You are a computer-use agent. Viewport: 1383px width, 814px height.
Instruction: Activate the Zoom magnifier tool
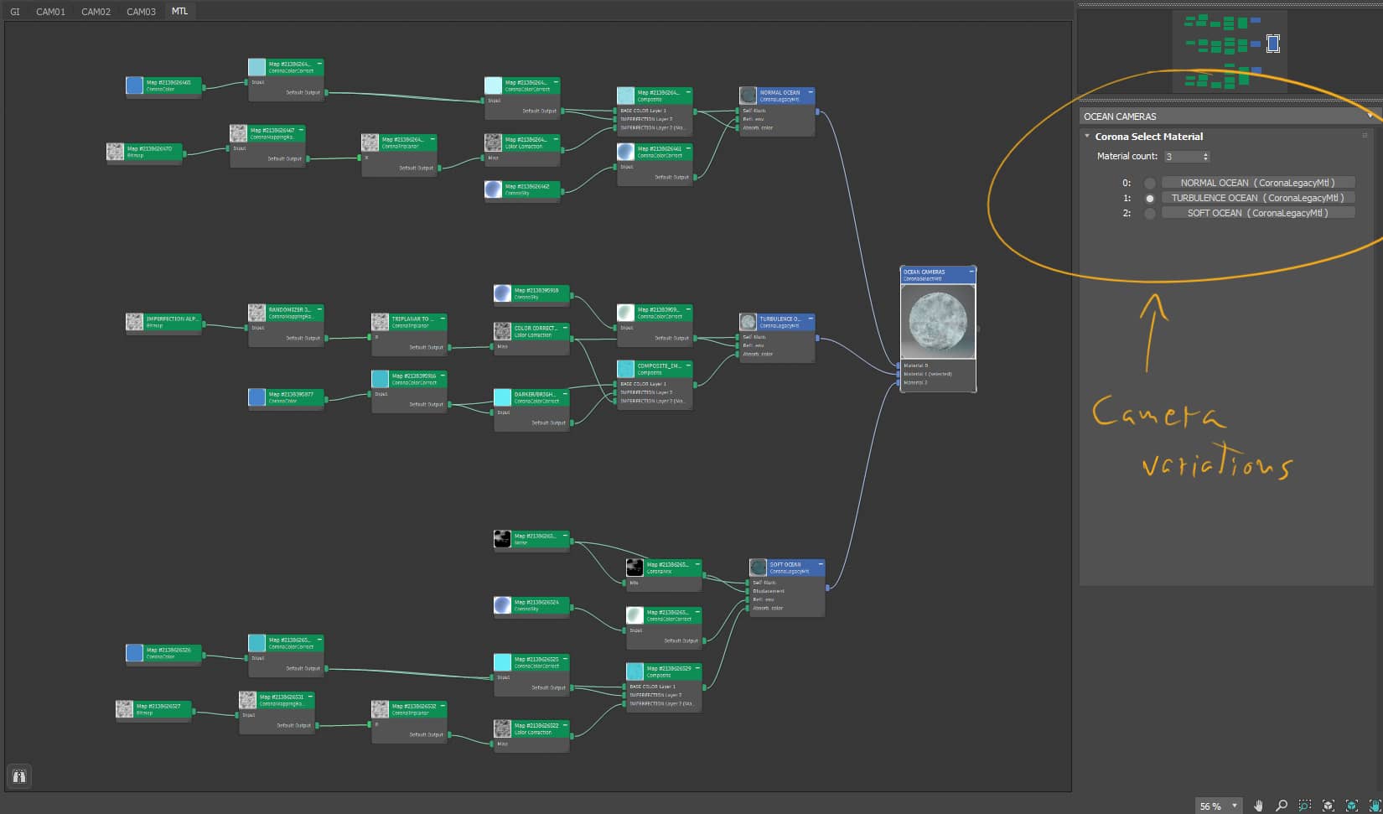(x=1282, y=806)
